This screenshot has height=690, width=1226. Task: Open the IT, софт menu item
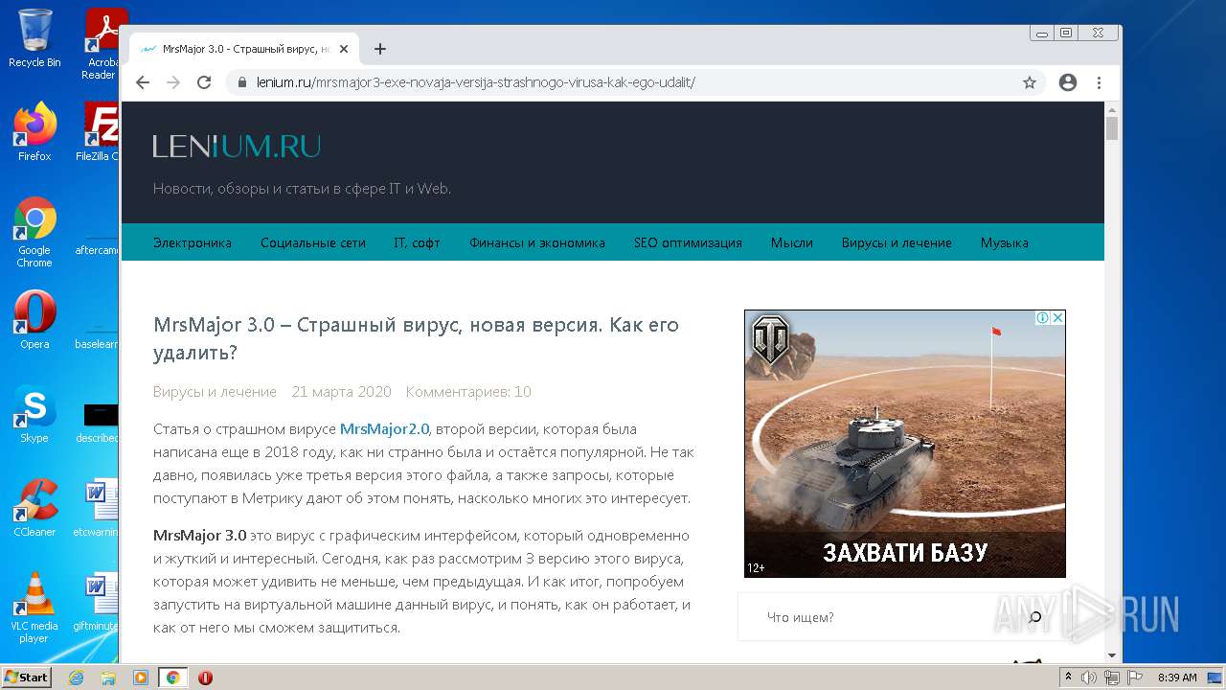coord(418,242)
